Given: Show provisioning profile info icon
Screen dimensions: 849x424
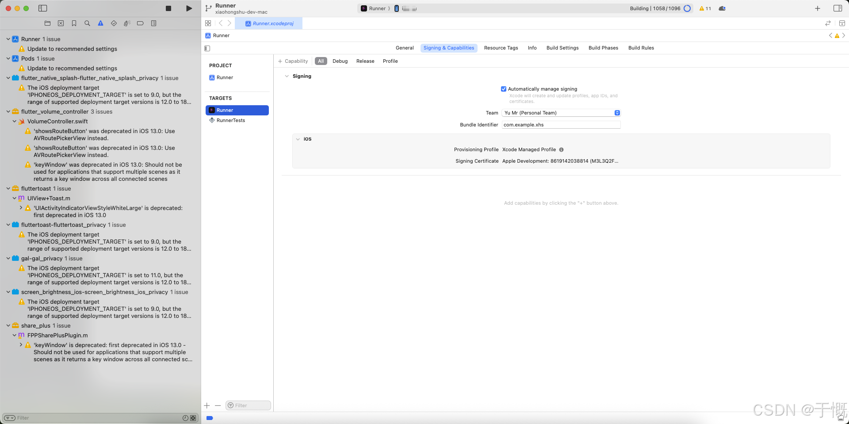Looking at the screenshot, I should coord(561,150).
